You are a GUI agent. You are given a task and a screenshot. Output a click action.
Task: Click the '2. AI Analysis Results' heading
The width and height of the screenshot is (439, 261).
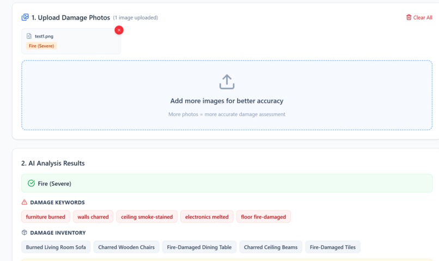(x=53, y=163)
